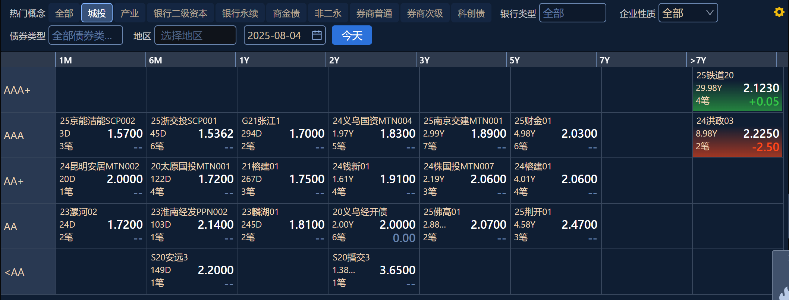Click the 1Y column header
Screen dimensions: 789x300
tap(281, 60)
